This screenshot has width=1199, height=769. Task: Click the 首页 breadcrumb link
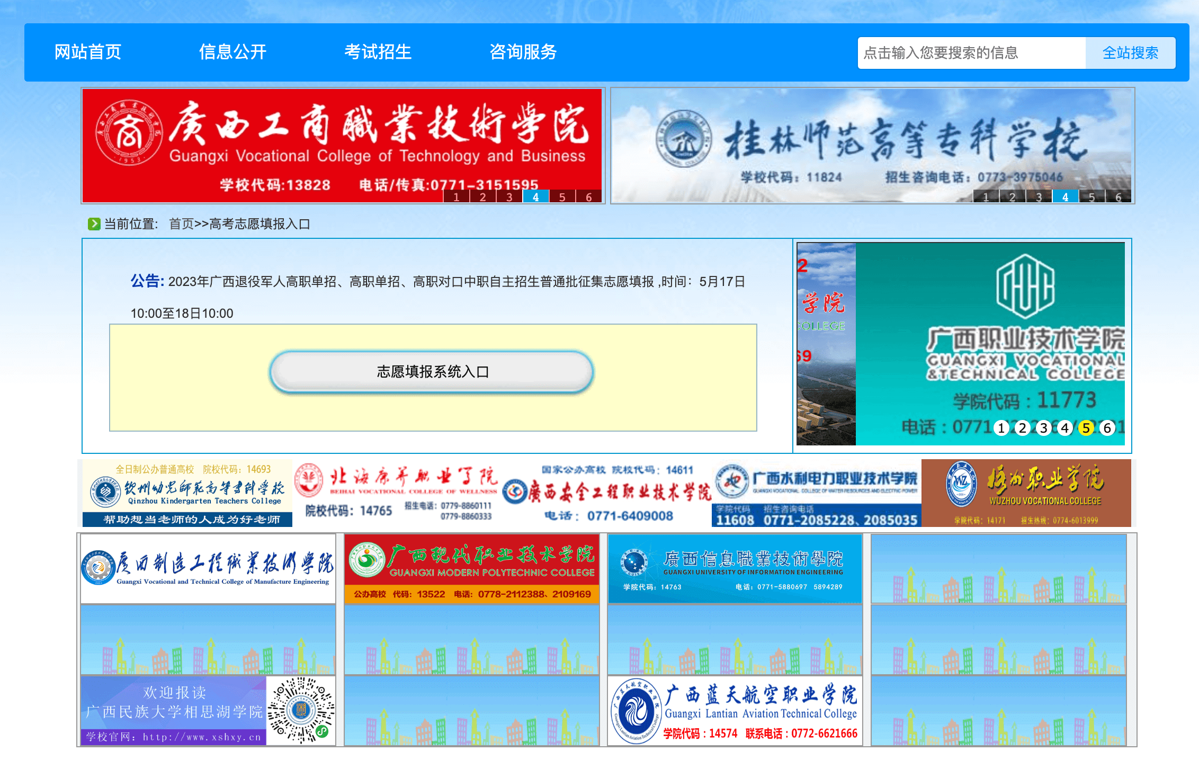(x=182, y=224)
